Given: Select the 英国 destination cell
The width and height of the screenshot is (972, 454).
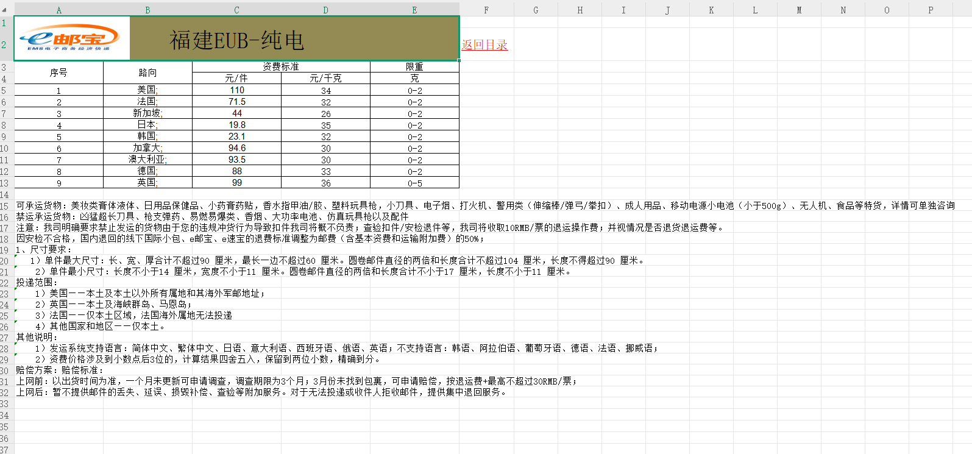Looking at the screenshot, I should pyautogui.click(x=147, y=183).
